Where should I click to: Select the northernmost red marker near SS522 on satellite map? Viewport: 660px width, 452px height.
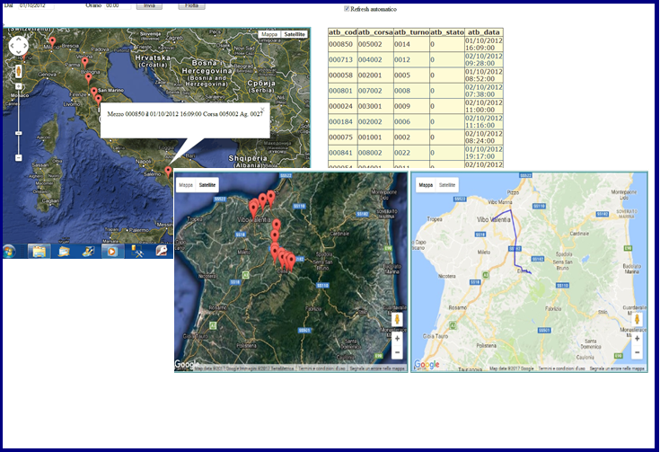(x=270, y=198)
